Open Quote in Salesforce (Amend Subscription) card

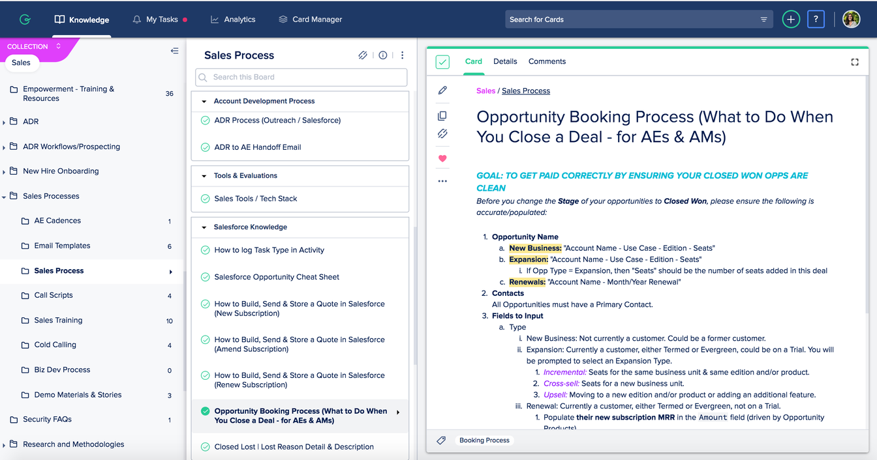pyautogui.click(x=300, y=344)
